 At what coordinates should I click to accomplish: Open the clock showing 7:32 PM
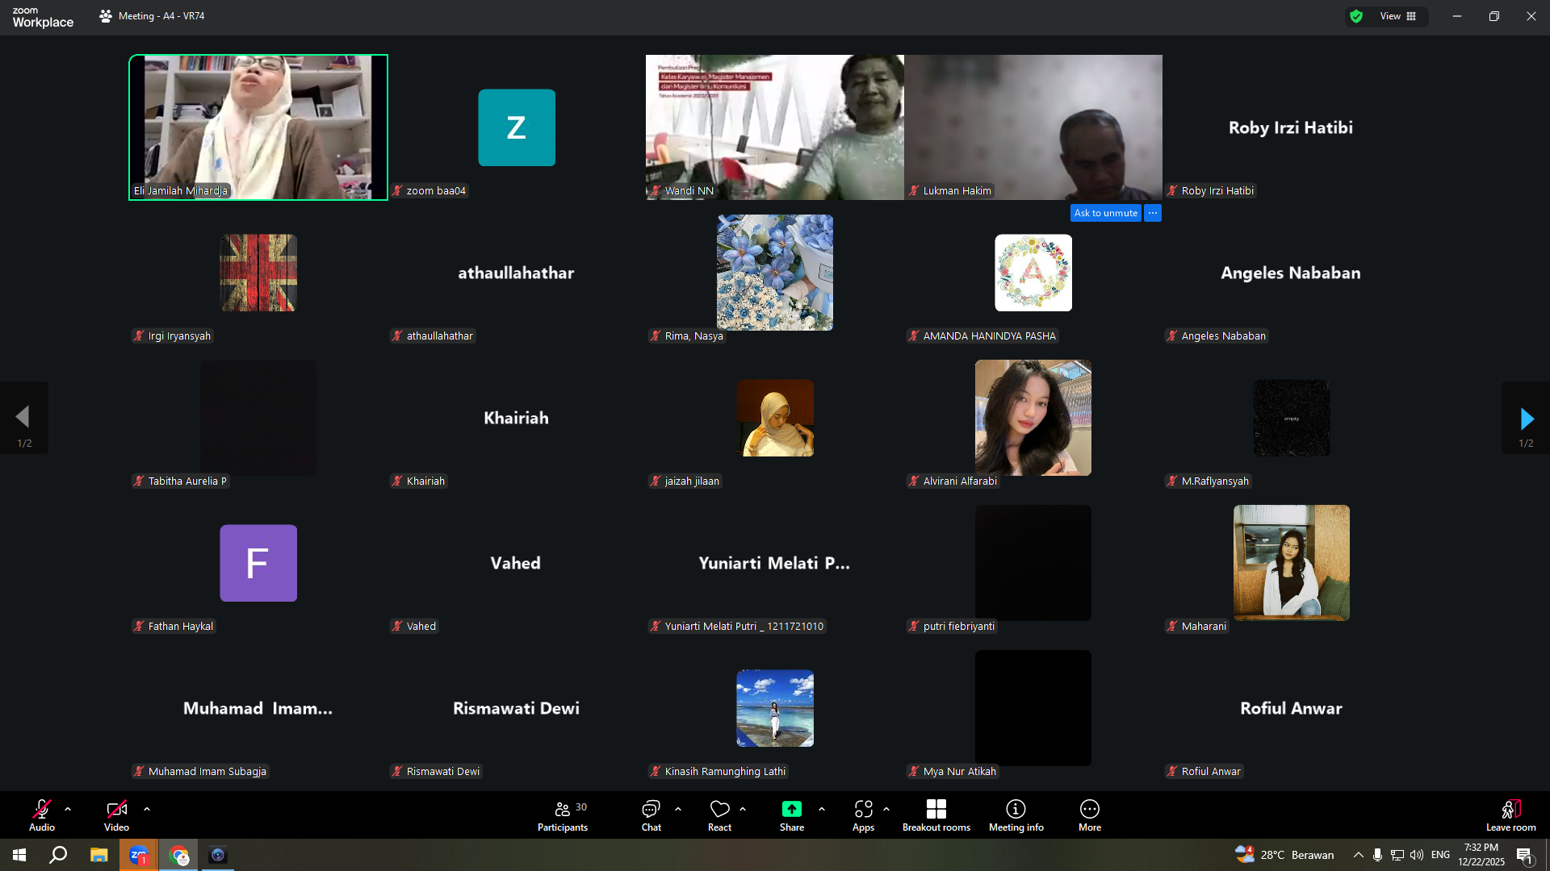(1481, 855)
